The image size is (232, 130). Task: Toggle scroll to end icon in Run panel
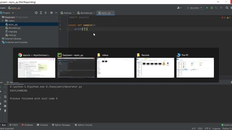coord(5,101)
